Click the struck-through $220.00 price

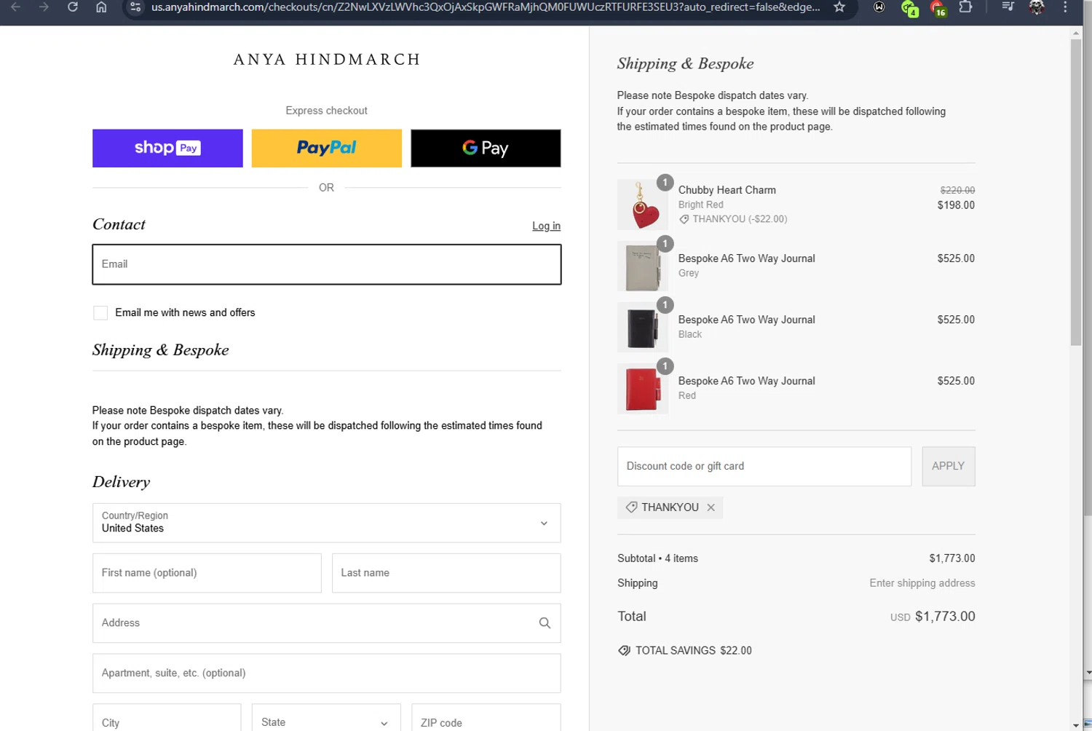coord(957,190)
